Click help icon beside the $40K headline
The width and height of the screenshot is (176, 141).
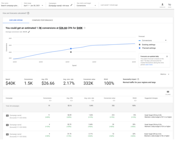pyautogui.click(x=85, y=28)
